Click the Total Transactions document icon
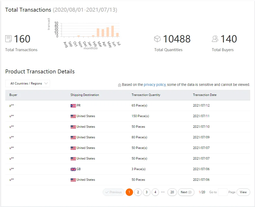Image resolution: width=255 pixels, height=207 pixels. pos(8,39)
